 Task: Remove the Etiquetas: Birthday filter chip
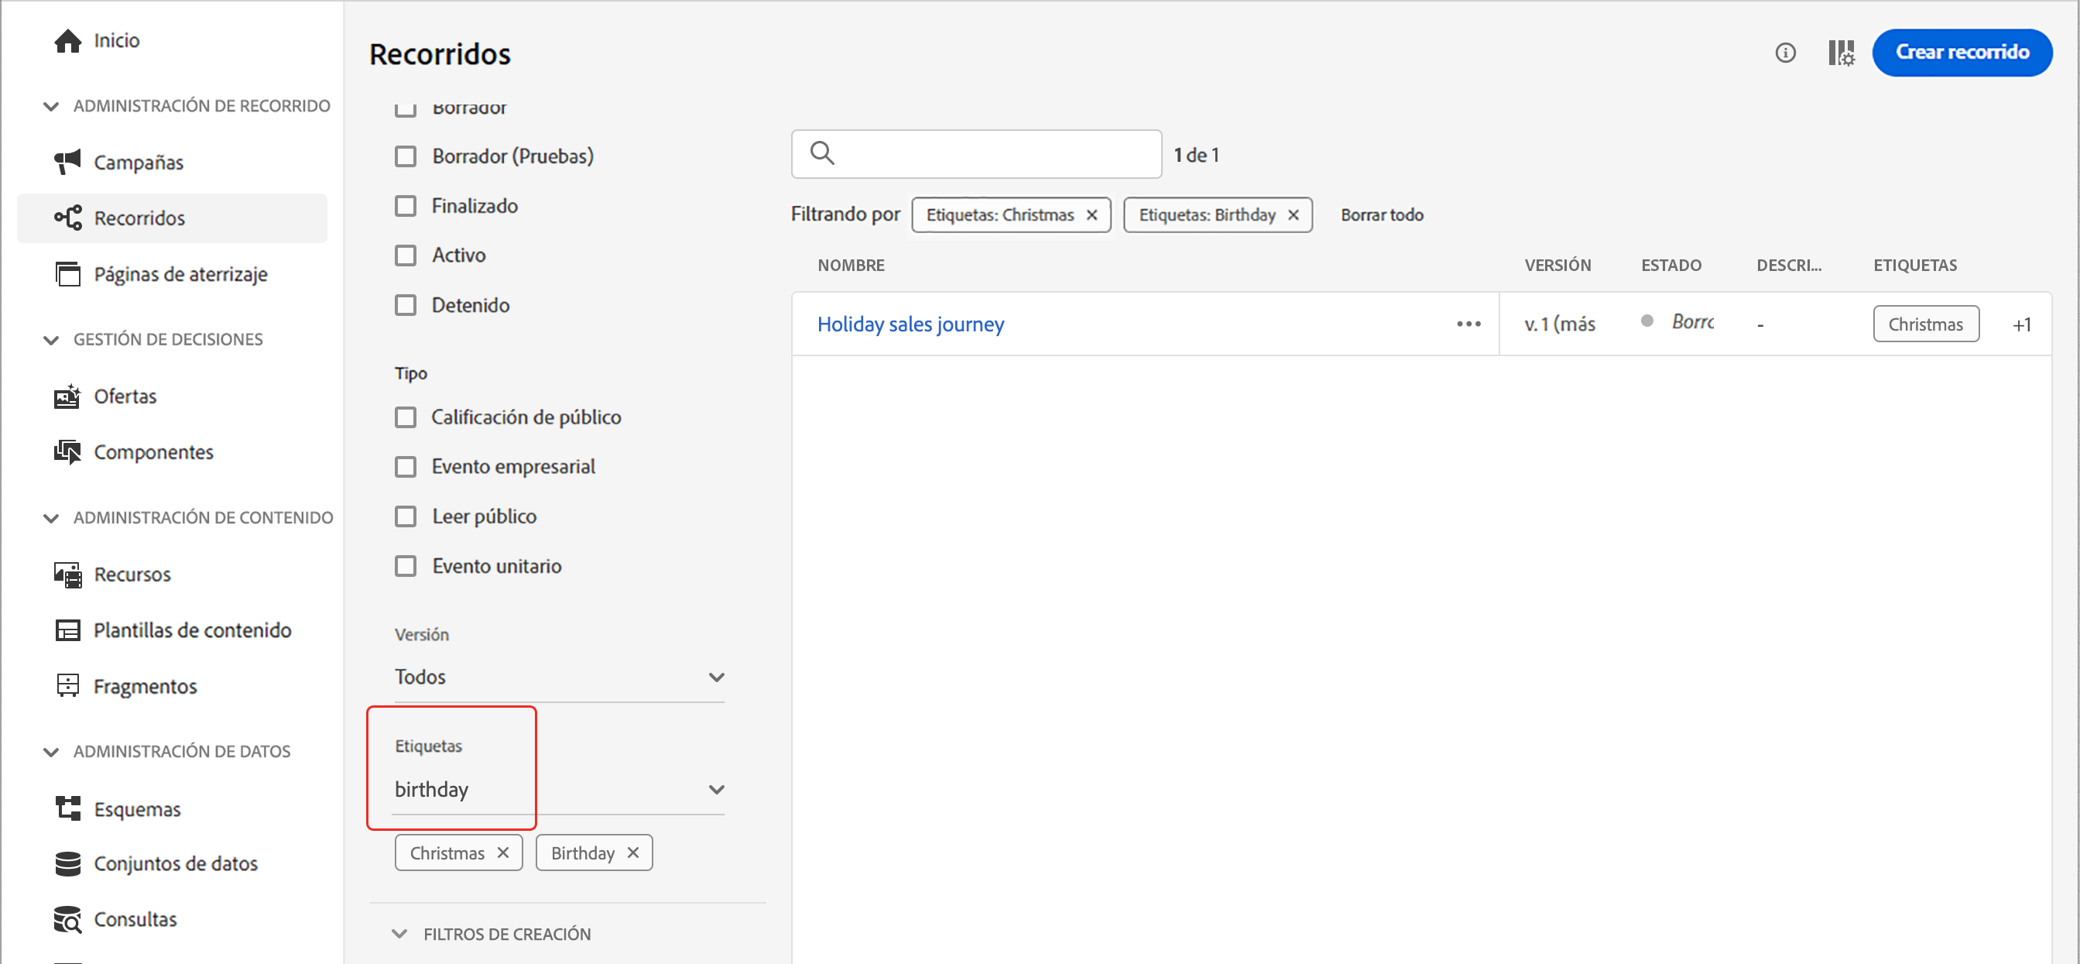1293,214
